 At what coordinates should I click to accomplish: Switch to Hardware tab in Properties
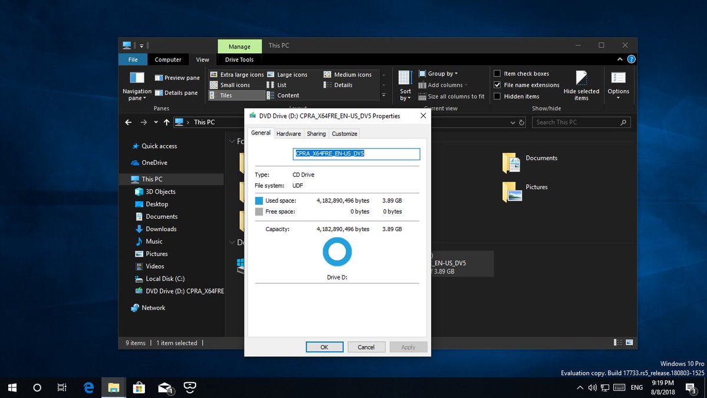(x=289, y=134)
